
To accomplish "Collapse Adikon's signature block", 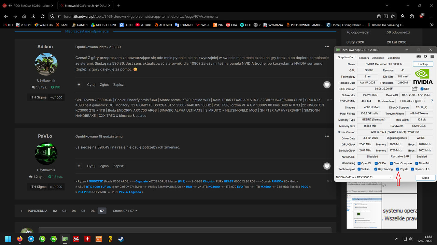I will pos(329,100).
